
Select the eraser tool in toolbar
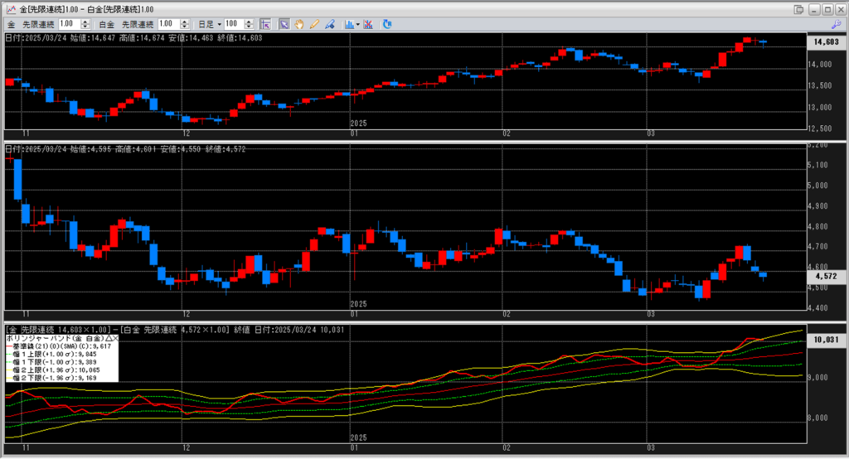tap(329, 24)
